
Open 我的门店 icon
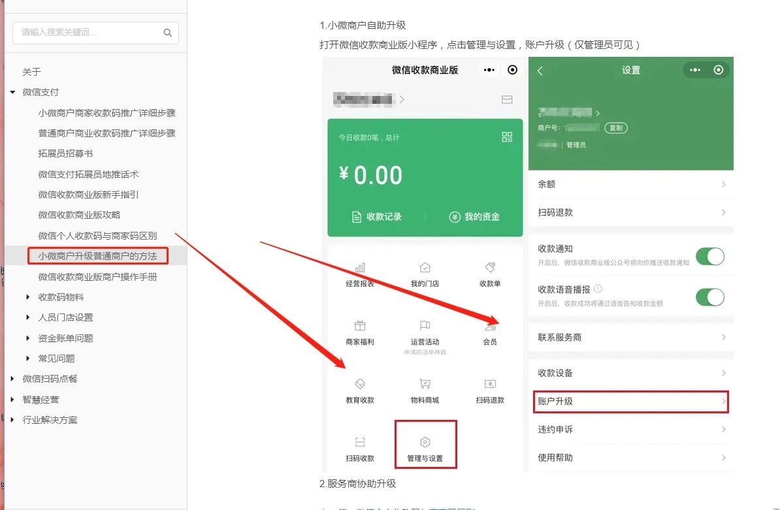425,268
